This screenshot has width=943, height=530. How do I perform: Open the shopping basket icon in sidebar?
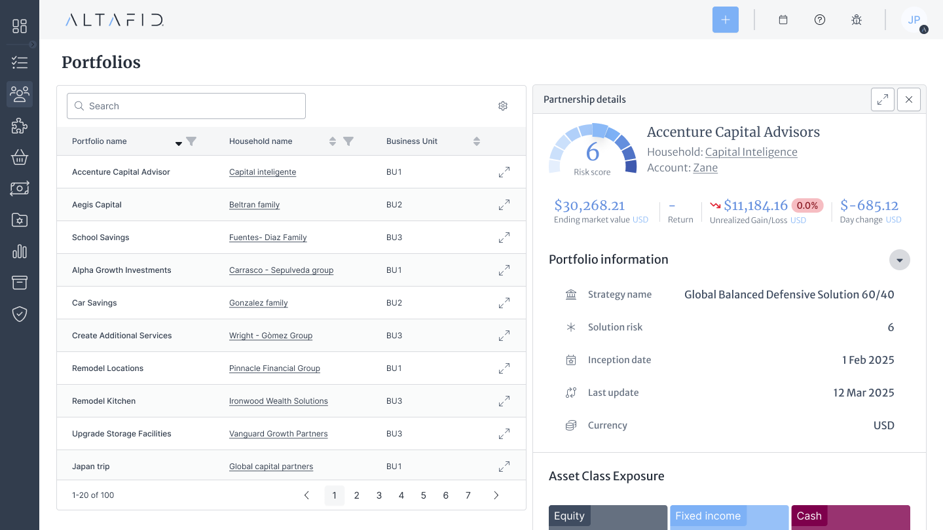pyautogui.click(x=20, y=157)
